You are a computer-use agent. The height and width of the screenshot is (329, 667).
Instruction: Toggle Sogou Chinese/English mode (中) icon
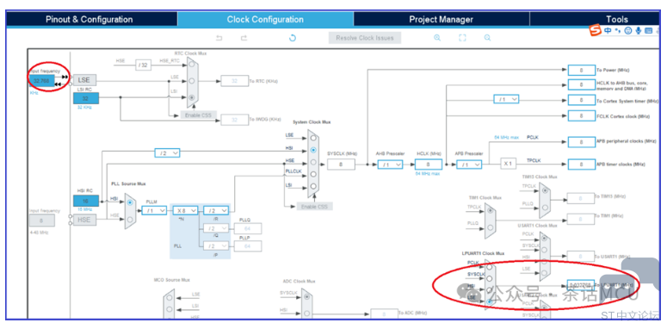pyautogui.click(x=608, y=31)
